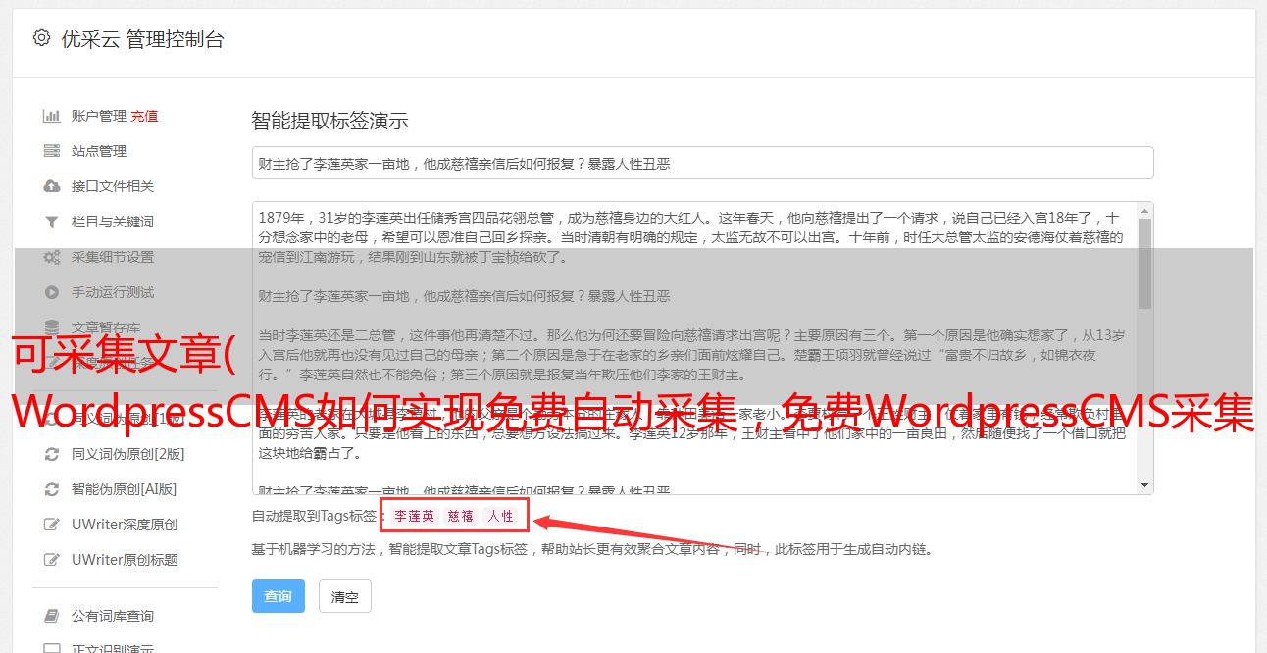The width and height of the screenshot is (1267, 653).
Task: Click the paragraph beginning 1879年，31岁的李莲英
Action: (690, 237)
